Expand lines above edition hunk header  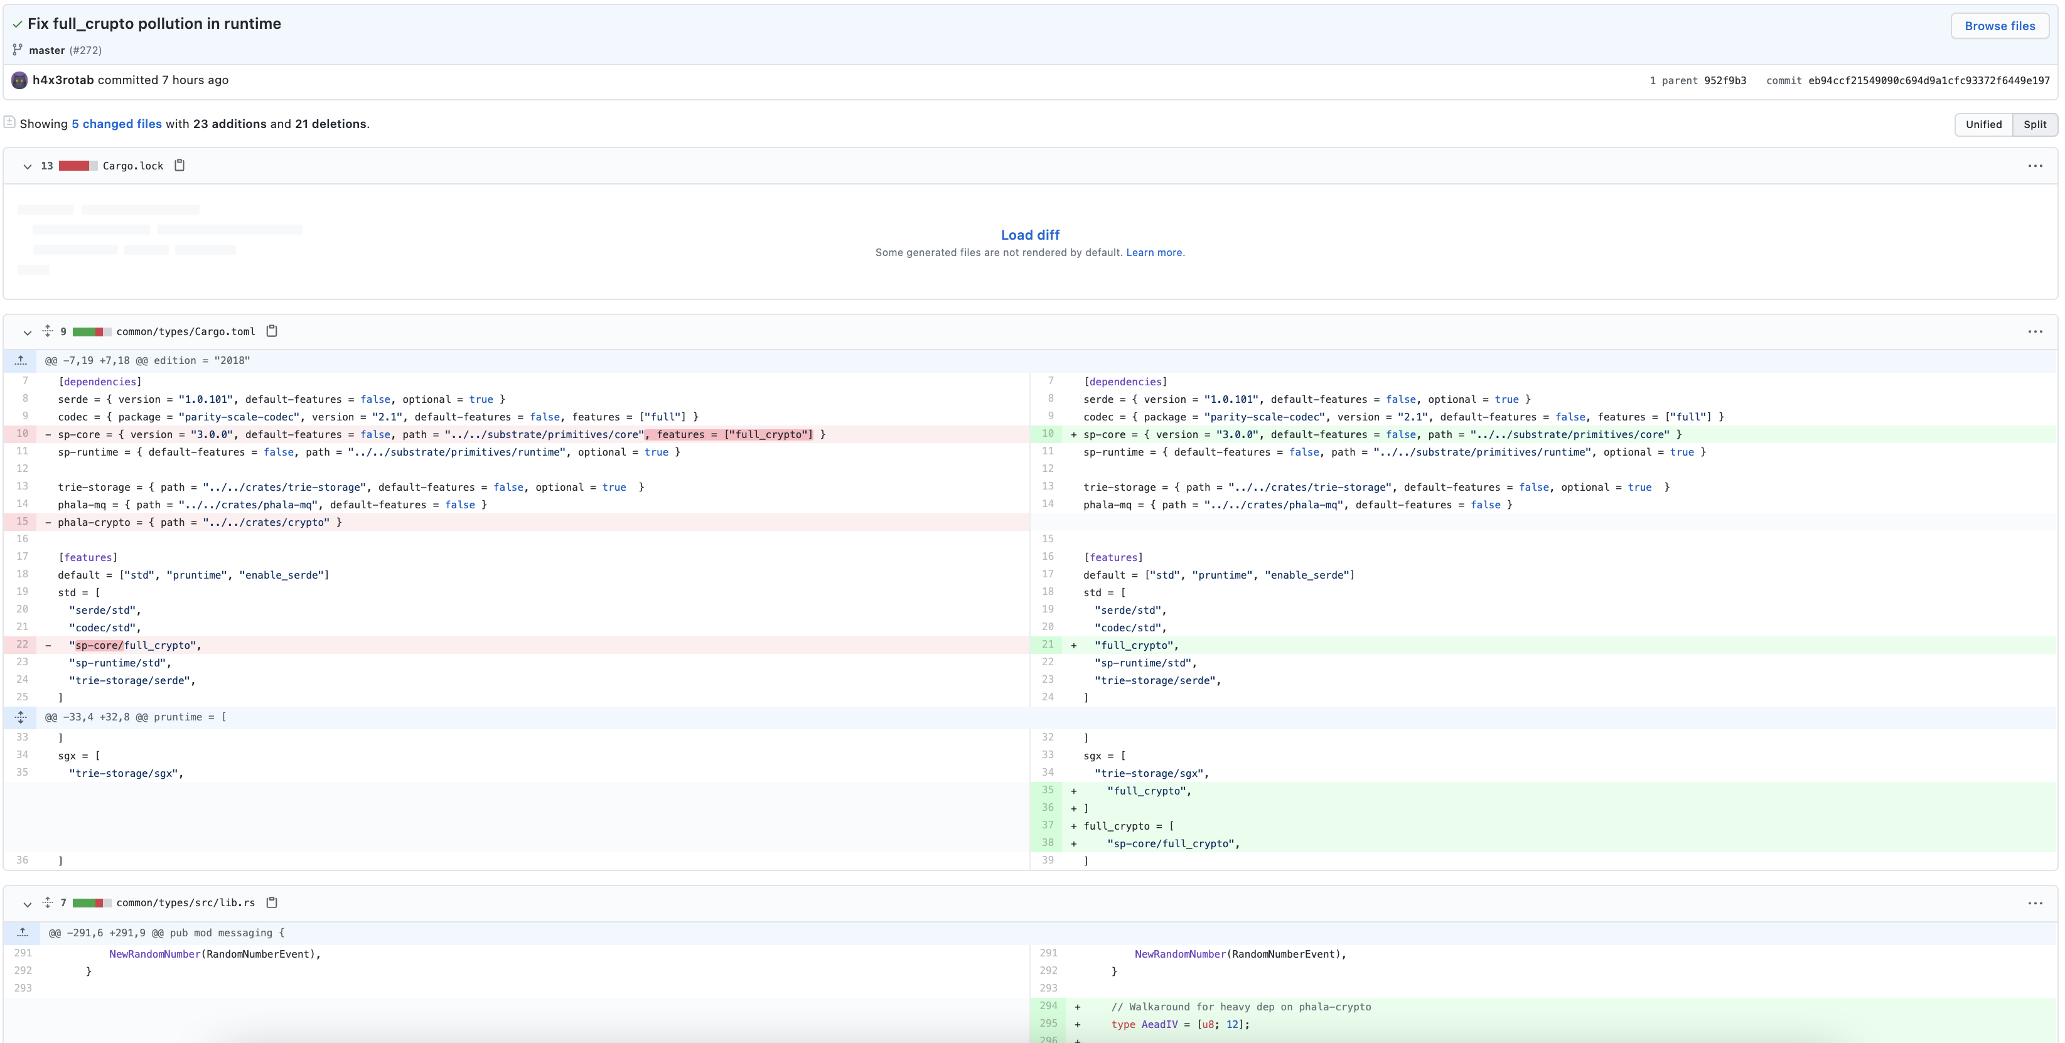(x=21, y=361)
